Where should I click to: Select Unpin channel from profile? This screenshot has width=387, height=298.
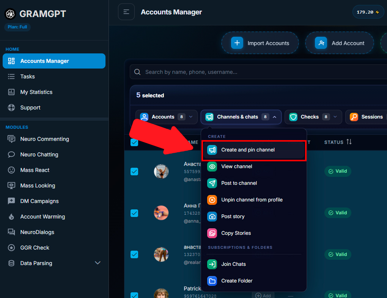(x=254, y=200)
